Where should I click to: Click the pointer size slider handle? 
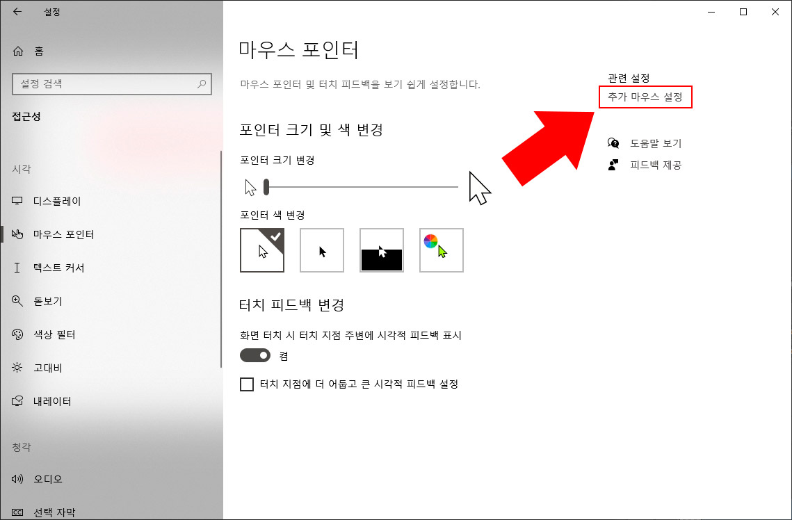pyautogui.click(x=266, y=187)
